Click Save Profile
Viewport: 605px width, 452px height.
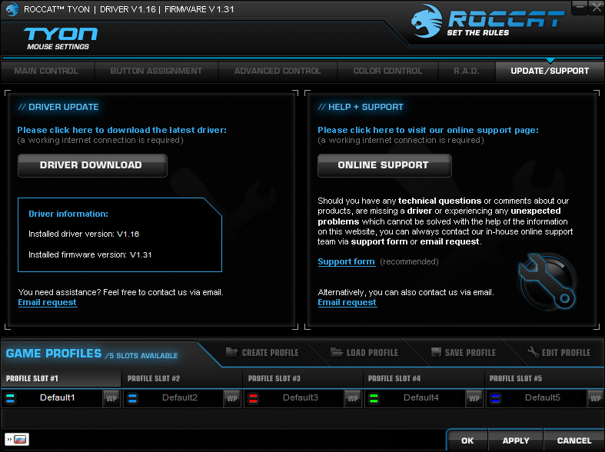[464, 353]
